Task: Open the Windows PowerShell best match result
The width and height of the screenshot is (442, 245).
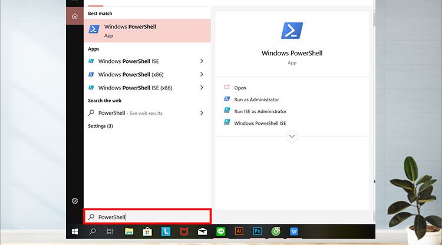Action: pyautogui.click(x=147, y=31)
